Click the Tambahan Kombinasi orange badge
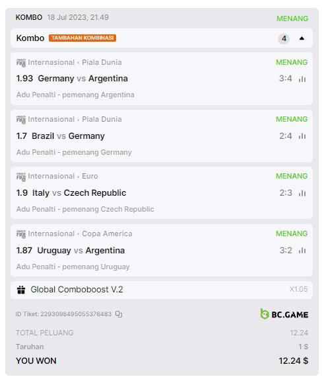 click(82, 38)
